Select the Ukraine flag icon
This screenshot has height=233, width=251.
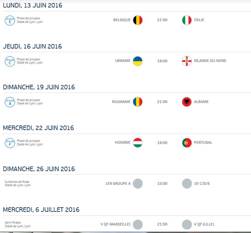click(x=138, y=61)
